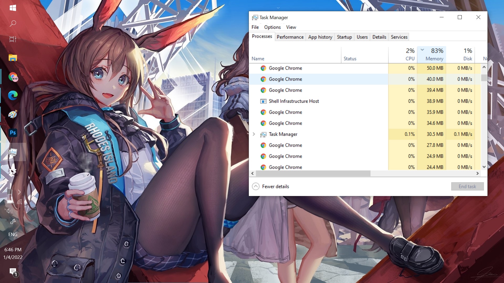Open Microsoft Edge from the taskbar
Viewport: 504px width, 283px height.
[13, 95]
